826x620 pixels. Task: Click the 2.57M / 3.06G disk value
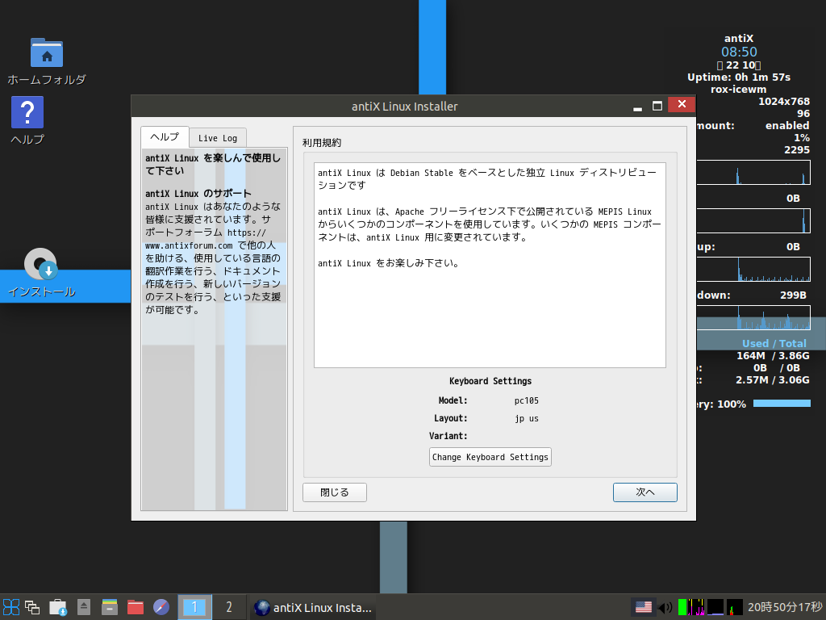(x=773, y=380)
